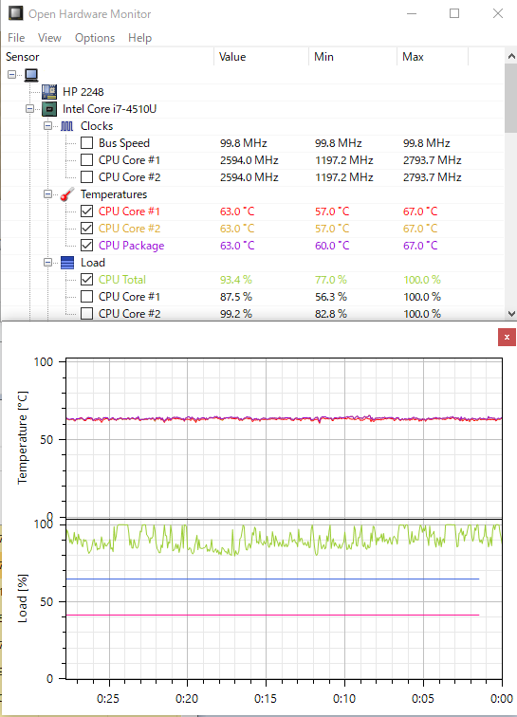Image resolution: width=517 pixels, height=717 pixels.
Task: Click the Temperatures thermometer icon
Action: 66,193
